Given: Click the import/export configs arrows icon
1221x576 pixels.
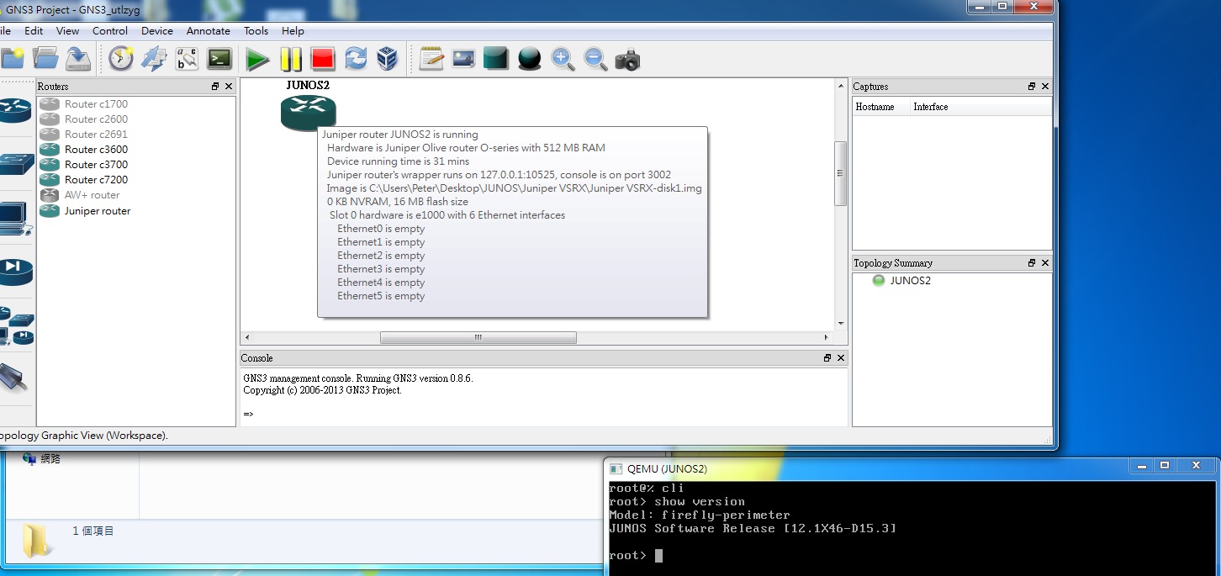Looking at the screenshot, I should (154, 58).
